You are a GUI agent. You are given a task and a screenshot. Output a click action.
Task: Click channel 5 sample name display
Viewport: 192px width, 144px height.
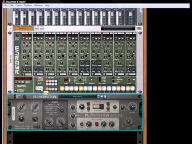coord(73,36)
